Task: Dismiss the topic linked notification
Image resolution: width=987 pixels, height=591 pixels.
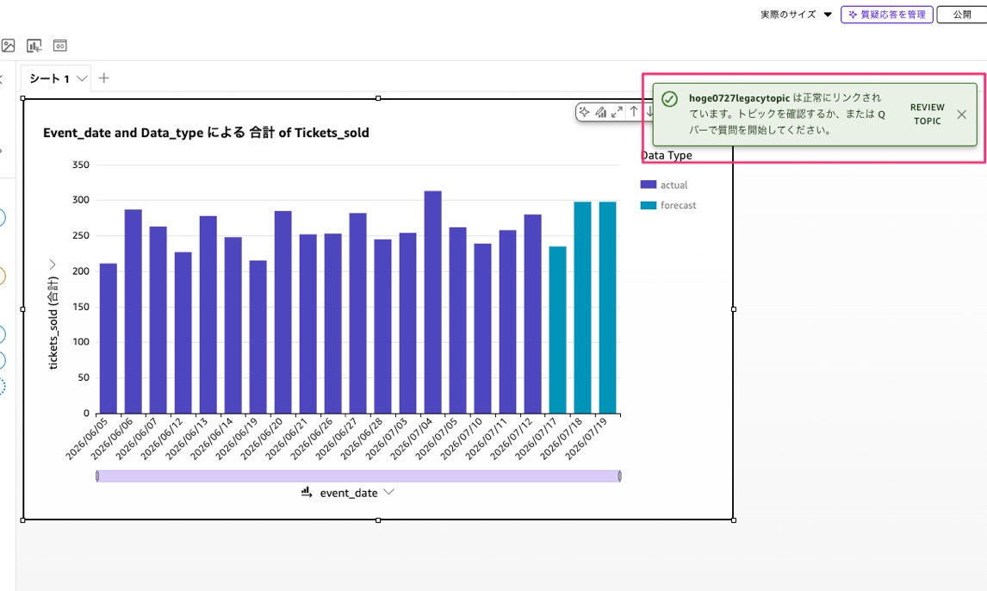Action: [961, 115]
